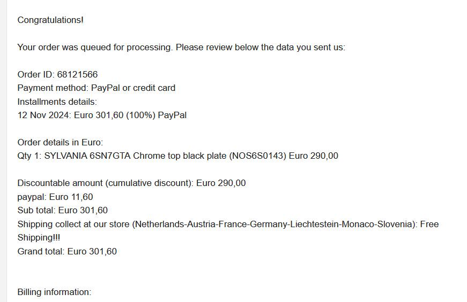Click the Shipping collect at our store text
Screen dimensions: 467x302
[x=74, y=224]
